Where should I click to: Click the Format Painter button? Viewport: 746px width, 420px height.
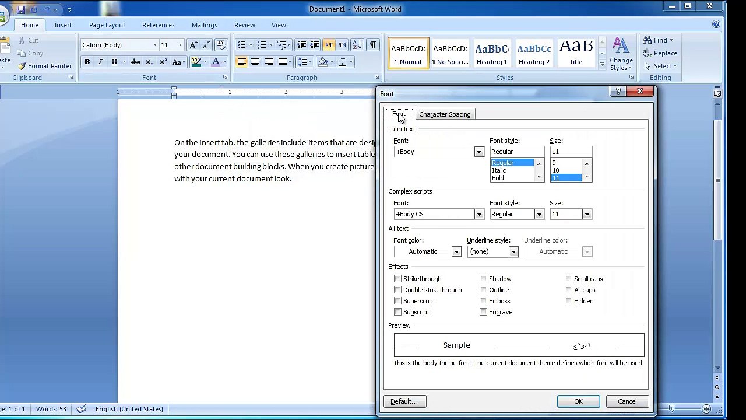click(x=45, y=66)
